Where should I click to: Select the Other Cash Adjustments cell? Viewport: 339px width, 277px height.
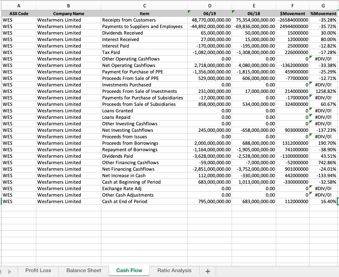(145, 195)
